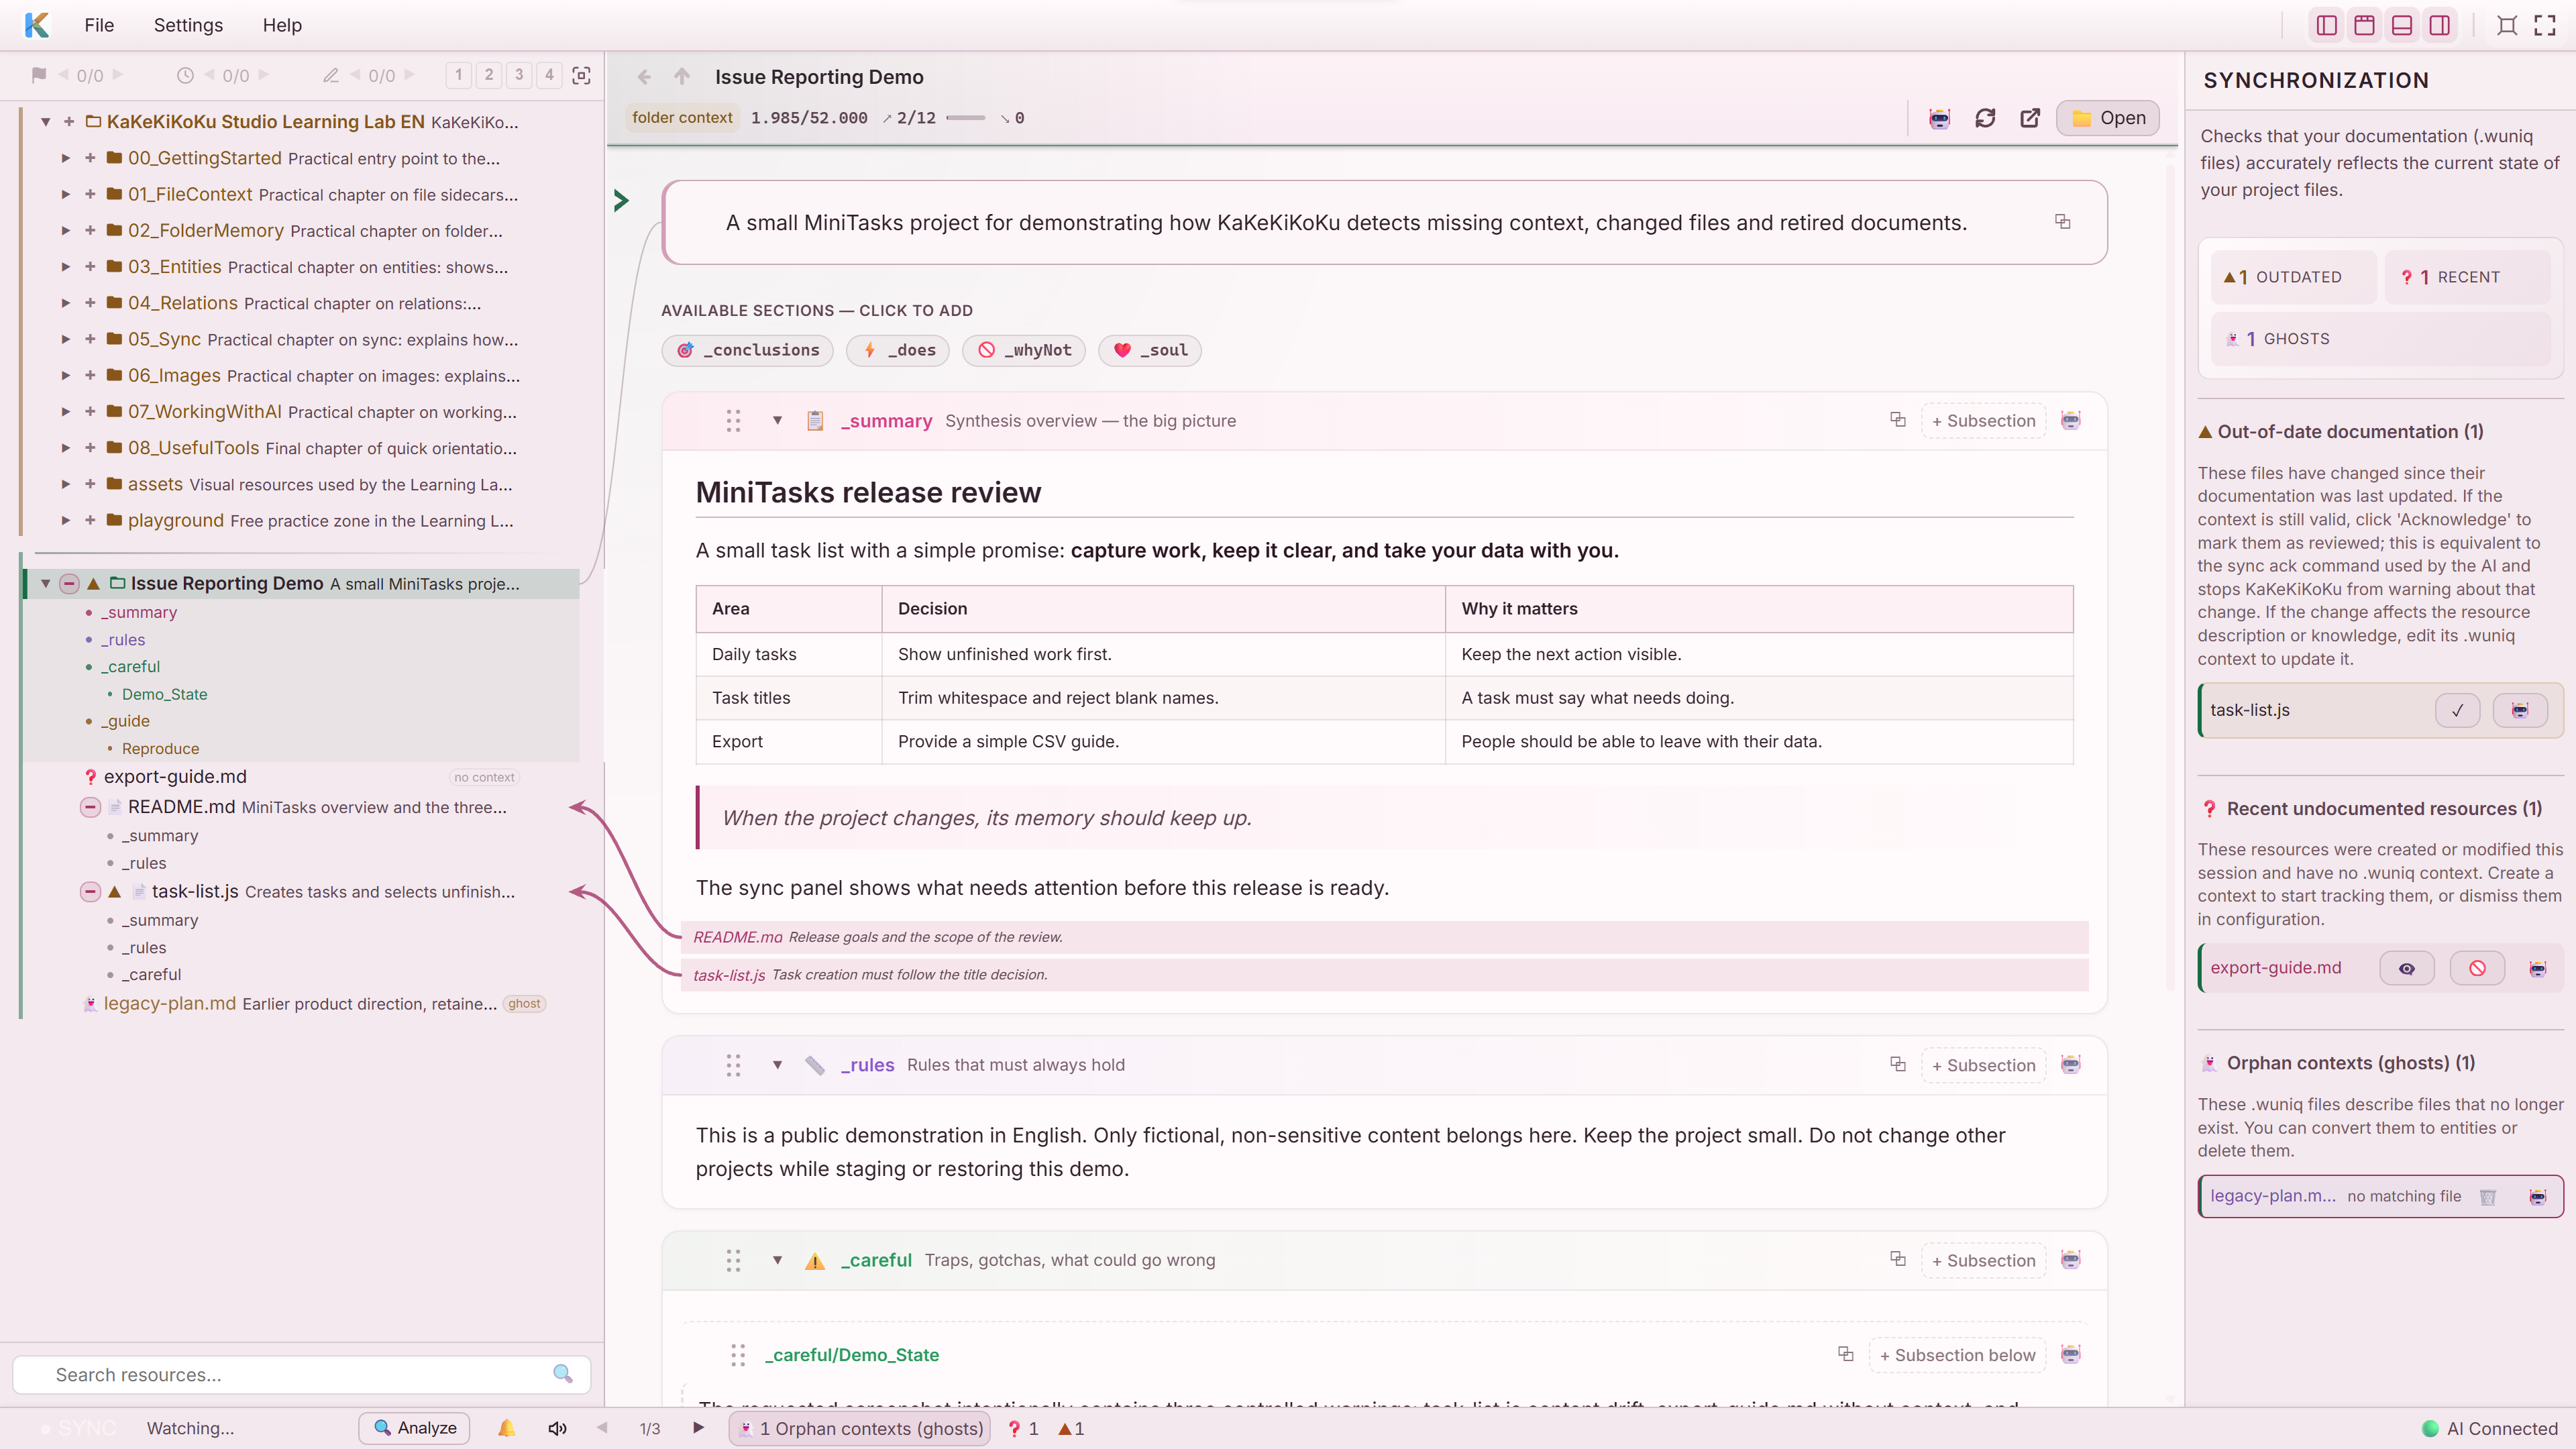Screen dimensions: 2576x1449
Task: Expand the 05_Sync folder
Action: click(x=66, y=339)
